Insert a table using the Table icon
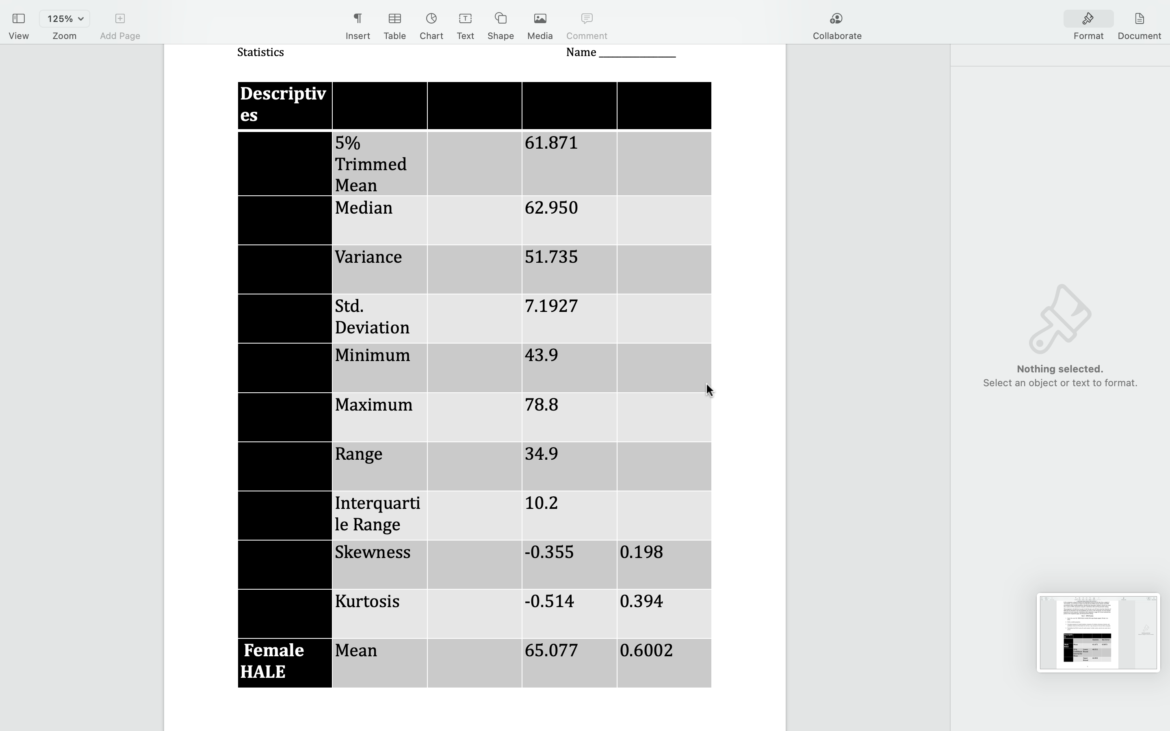The width and height of the screenshot is (1170, 731). pos(394,18)
